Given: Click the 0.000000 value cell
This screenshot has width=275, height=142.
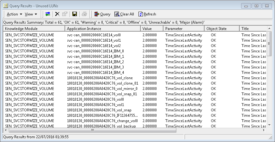Looking at the screenshot, I should point(150,115).
